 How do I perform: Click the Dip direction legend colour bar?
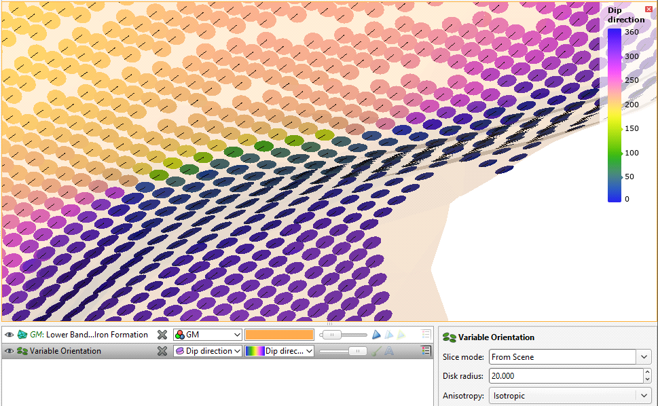point(615,115)
